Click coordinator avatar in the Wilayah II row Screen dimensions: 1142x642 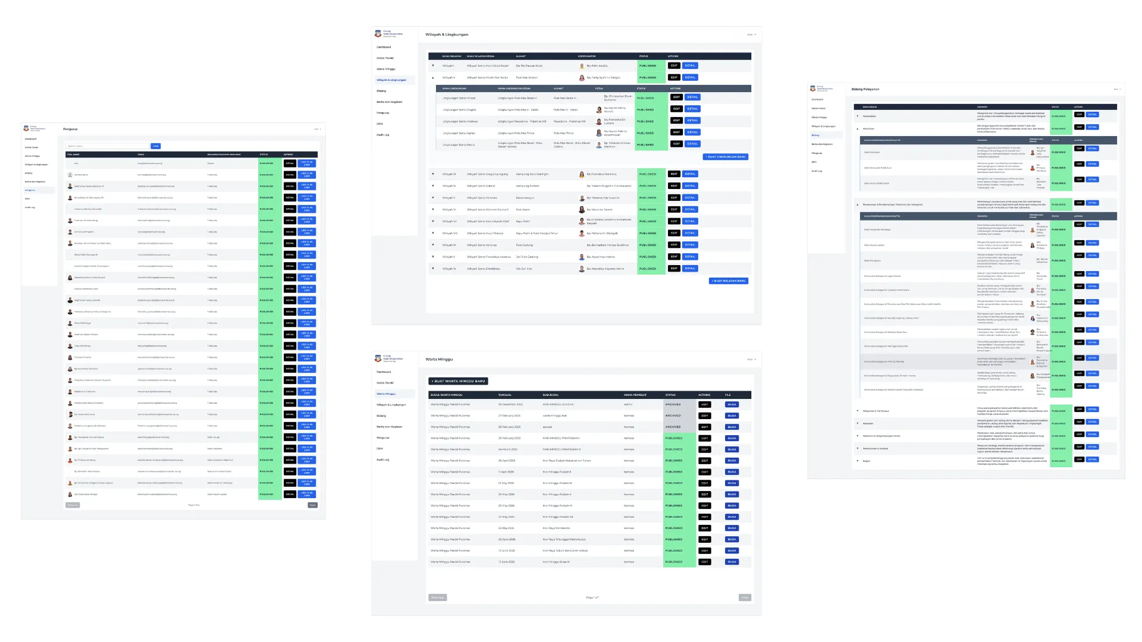(582, 78)
